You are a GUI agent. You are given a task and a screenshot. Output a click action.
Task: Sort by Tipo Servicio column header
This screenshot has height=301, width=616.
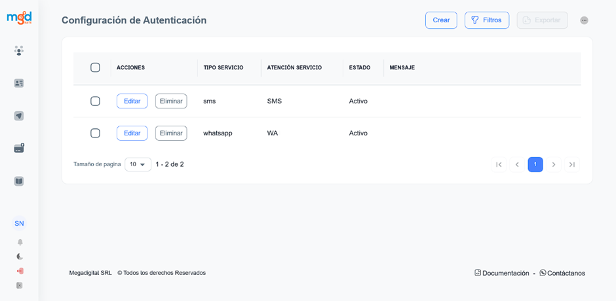223,67
